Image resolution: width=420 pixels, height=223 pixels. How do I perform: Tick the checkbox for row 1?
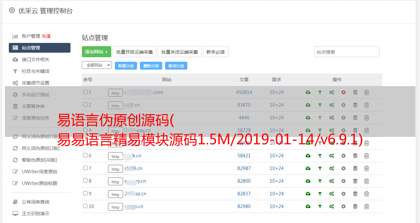(85, 92)
